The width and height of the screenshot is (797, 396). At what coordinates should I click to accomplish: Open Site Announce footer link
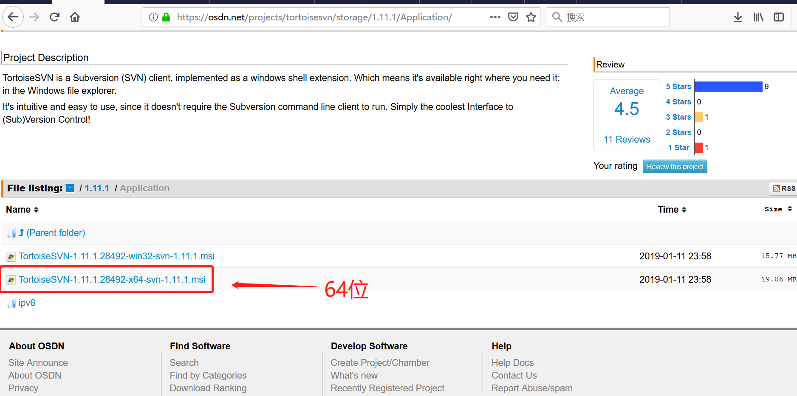coord(38,362)
